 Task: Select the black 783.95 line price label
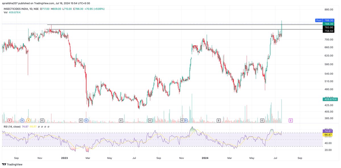point(328,28)
